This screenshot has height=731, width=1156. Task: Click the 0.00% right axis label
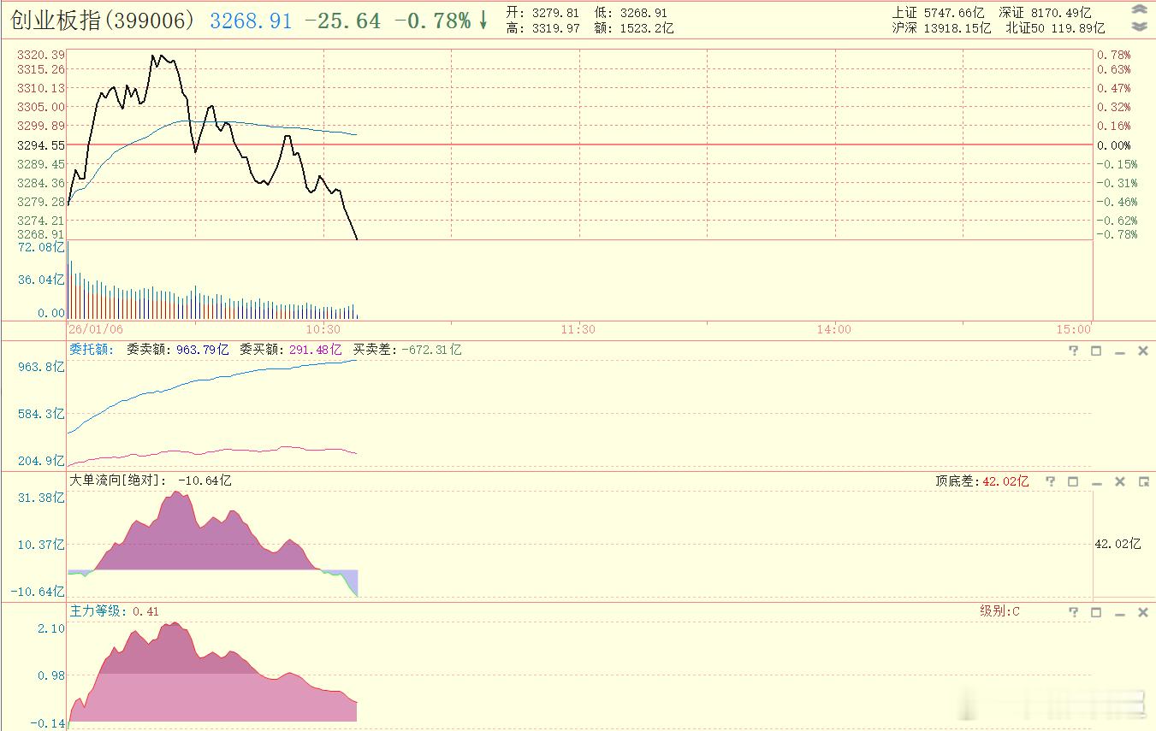point(1114,145)
